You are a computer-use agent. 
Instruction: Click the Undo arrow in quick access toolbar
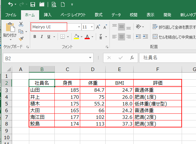pyautogui.click(x=10, y=4)
